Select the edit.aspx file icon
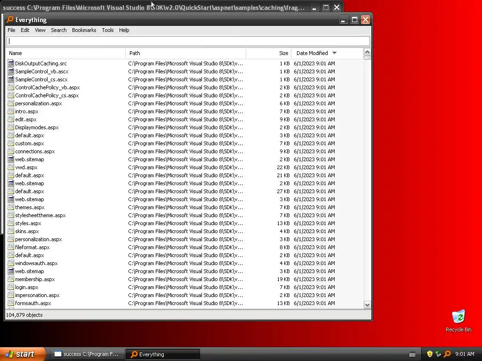Viewport: 482px width, 361px height. [11, 119]
